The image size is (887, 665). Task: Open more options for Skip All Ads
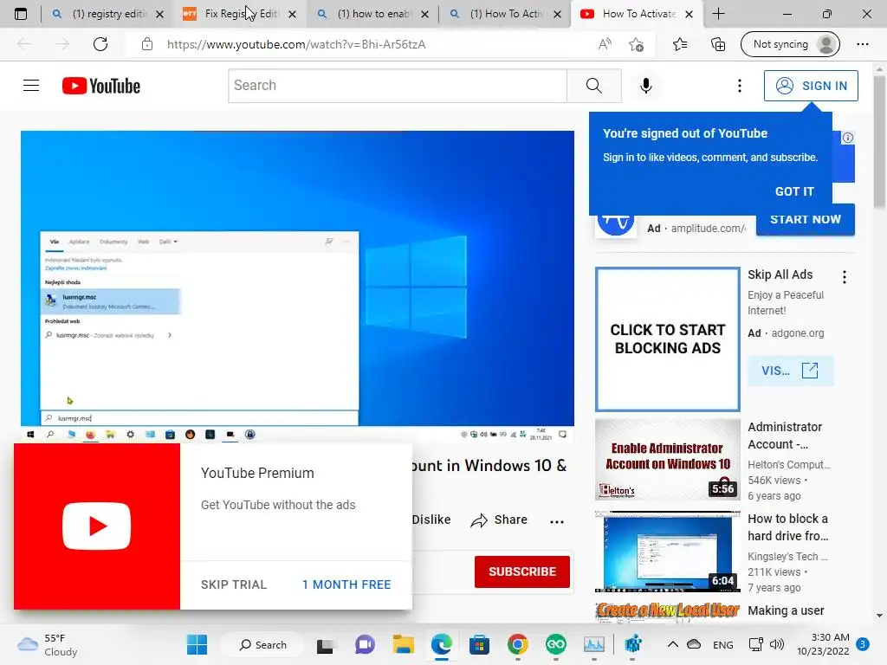click(x=844, y=276)
